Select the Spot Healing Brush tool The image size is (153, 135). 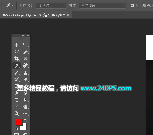pos(25,66)
